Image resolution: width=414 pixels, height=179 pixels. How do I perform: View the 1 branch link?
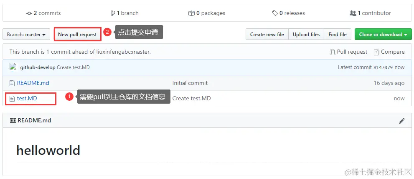(x=124, y=13)
